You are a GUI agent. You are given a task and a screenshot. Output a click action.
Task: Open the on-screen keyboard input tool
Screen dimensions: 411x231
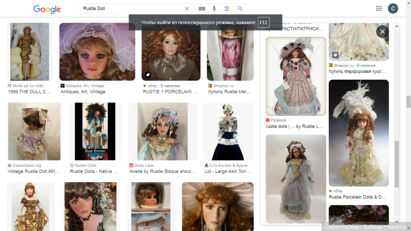(202, 9)
